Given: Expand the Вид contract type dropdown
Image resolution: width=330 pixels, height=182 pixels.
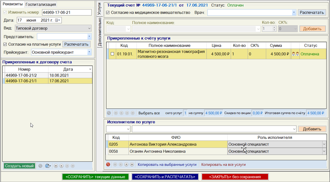Looking at the screenshot, I should point(89,28).
